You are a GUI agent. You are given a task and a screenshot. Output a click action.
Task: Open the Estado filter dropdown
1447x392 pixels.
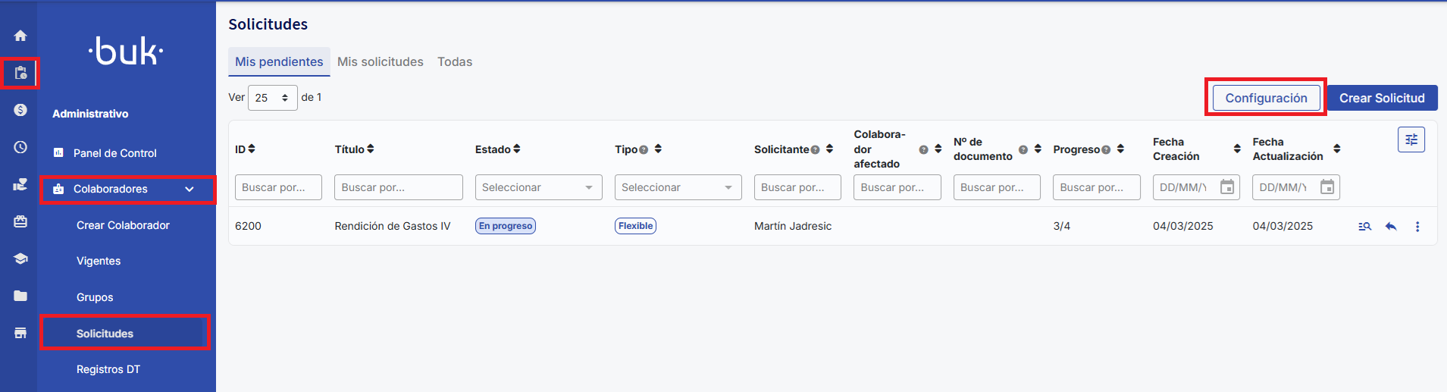(x=538, y=187)
